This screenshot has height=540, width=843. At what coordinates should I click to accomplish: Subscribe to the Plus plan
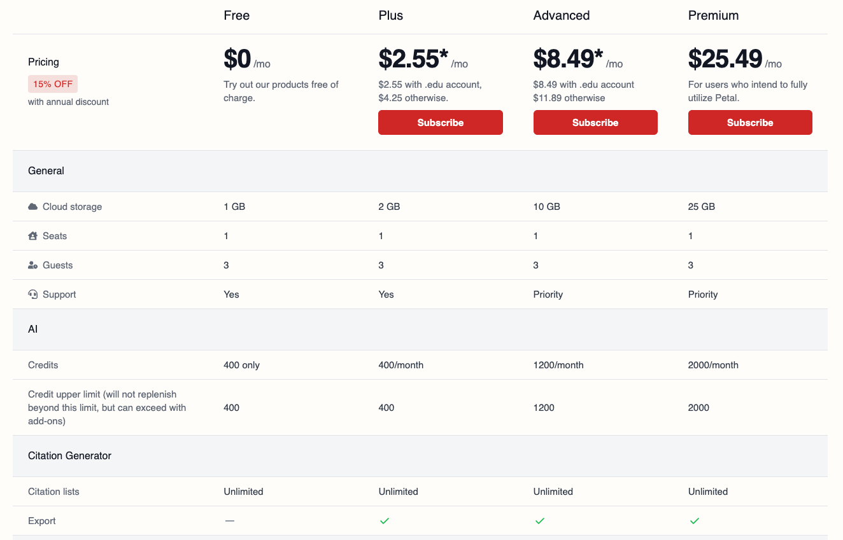click(440, 123)
